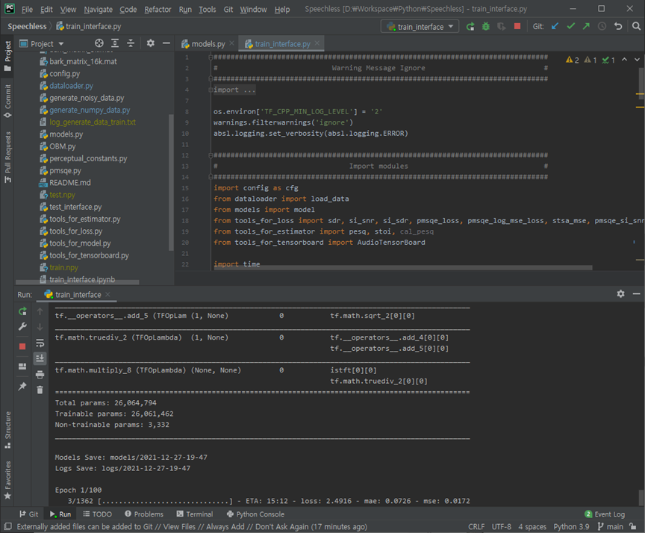Collapse all items in Project panel
The image size is (645, 533).
[131, 43]
